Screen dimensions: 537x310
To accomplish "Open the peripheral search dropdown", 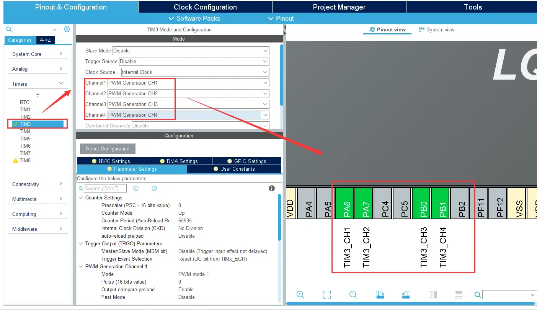I will click(x=55, y=29).
